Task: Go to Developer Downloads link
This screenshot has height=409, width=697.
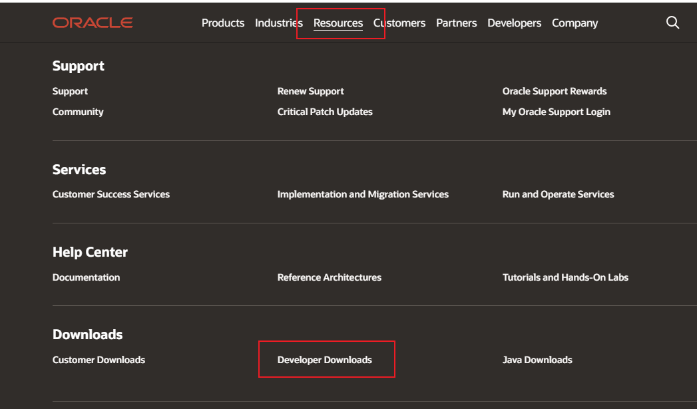Action: (x=325, y=360)
